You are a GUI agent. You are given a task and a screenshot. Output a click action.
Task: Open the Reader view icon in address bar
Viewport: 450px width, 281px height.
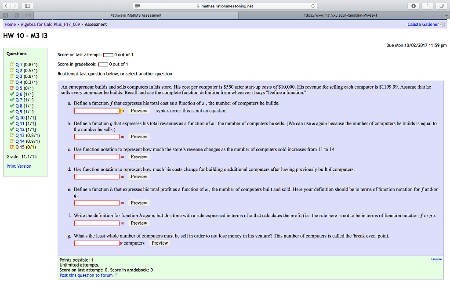click(138, 6)
